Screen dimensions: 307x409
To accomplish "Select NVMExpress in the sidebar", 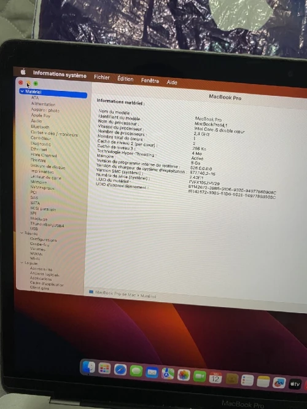I will [42, 187].
